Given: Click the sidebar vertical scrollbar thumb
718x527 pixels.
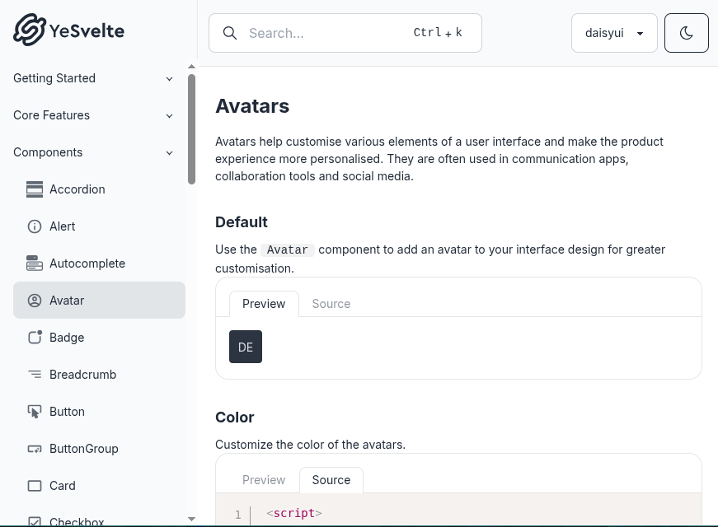Looking at the screenshot, I should click(x=191, y=129).
